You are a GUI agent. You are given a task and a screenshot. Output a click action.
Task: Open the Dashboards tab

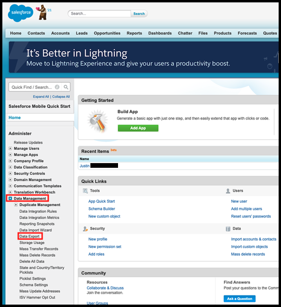click(x=160, y=33)
